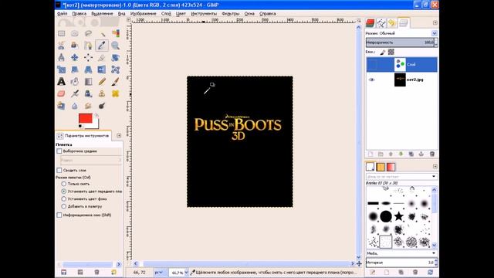Select the 'Слой' layer thumbnail
This screenshot has height=278, width=494.
click(400, 64)
